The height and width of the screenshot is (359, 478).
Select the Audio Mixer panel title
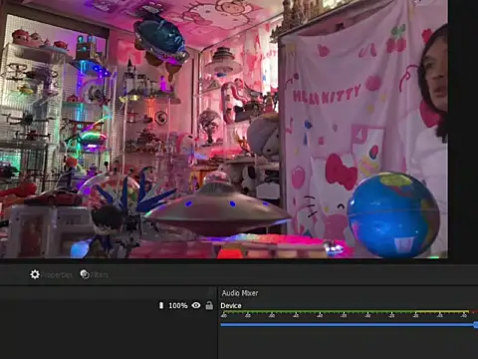[x=240, y=293]
